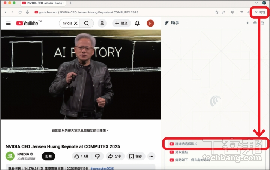The height and width of the screenshot is (170, 270).
Task: Like the video showing 1.1萬
Action: [82, 156]
